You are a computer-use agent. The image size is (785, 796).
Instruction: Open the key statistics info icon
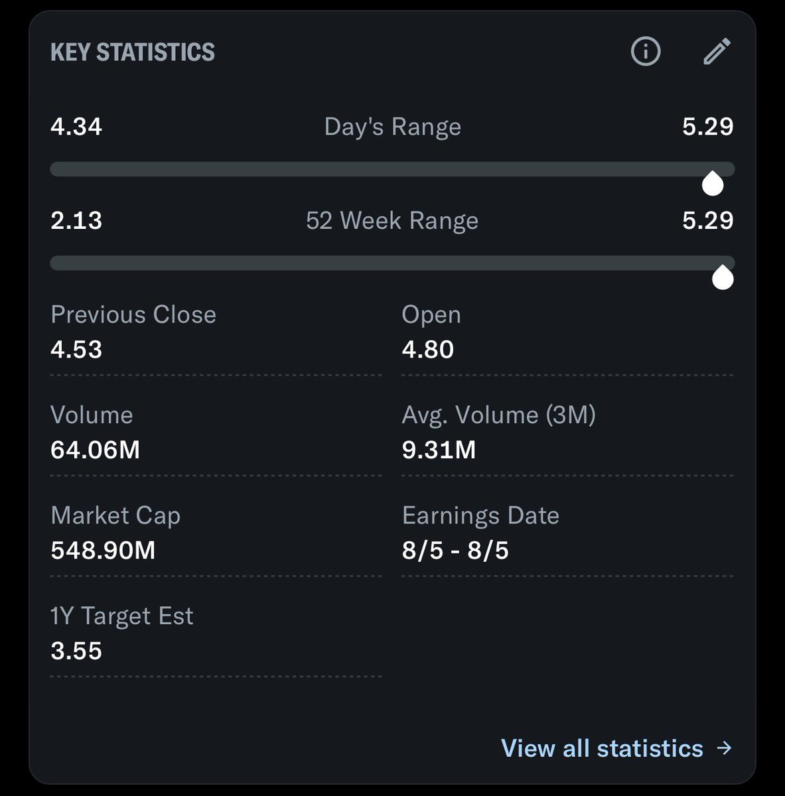click(646, 51)
